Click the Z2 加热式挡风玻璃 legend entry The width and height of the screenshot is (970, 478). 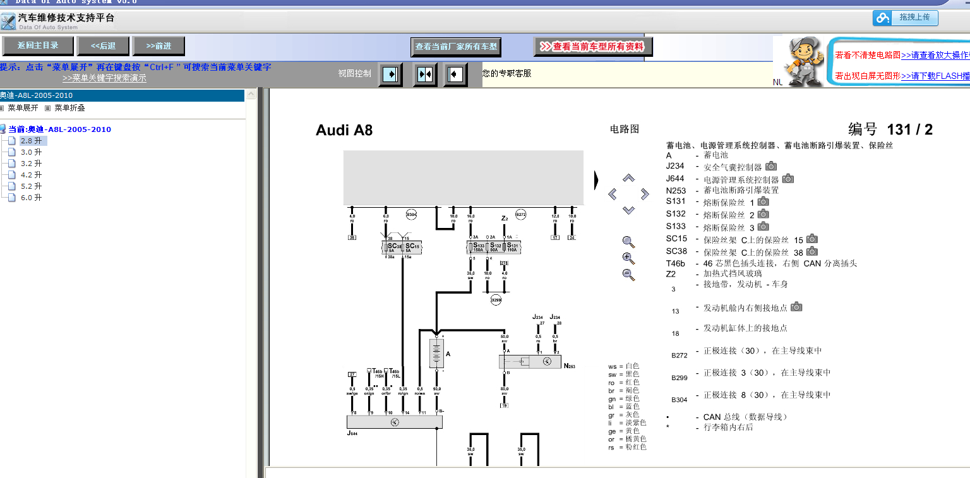click(x=714, y=274)
